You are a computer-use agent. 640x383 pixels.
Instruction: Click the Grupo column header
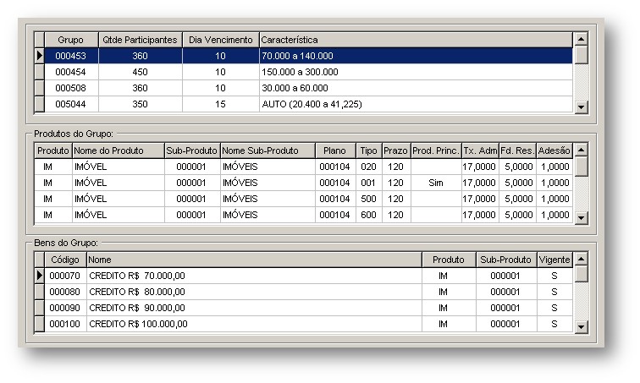coord(71,40)
